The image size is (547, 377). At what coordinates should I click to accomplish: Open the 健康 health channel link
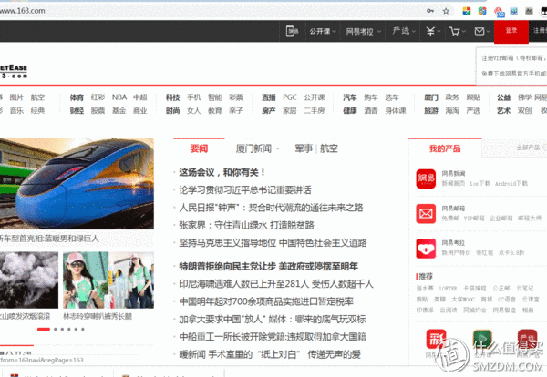350,111
